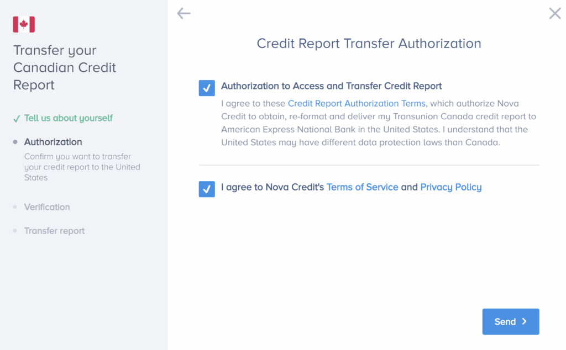Viewport: 566px width, 350px height.
Task: Click the Canadian flag icon
Action: tap(23, 24)
